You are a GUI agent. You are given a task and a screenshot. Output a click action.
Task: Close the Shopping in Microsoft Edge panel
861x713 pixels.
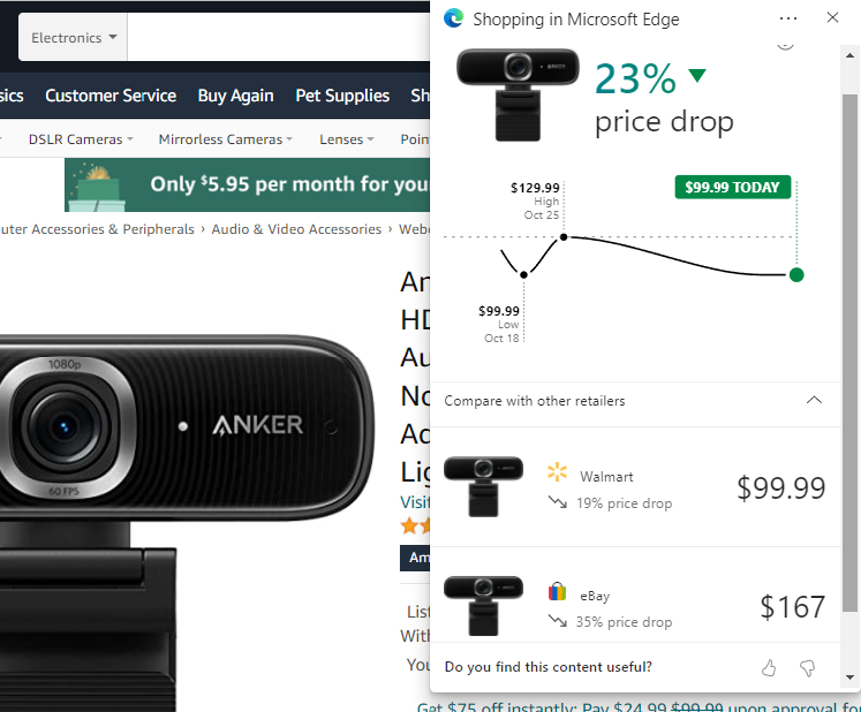(x=832, y=18)
